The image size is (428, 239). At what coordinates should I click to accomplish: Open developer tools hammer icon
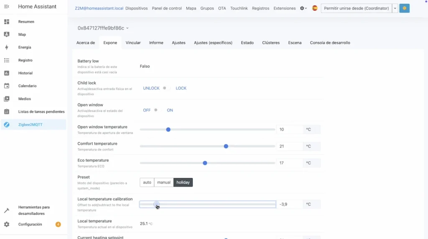[x=7, y=210]
